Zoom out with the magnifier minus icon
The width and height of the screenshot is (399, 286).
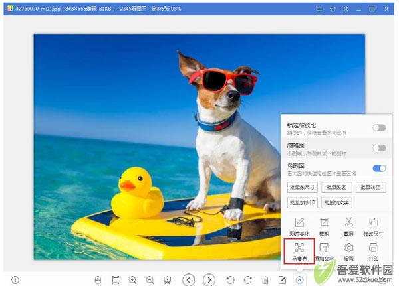[150, 280]
